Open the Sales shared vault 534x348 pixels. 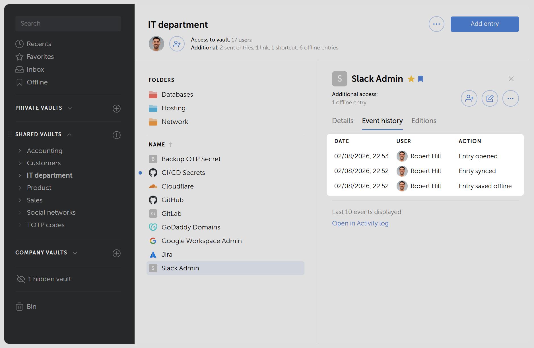(x=35, y=200)
